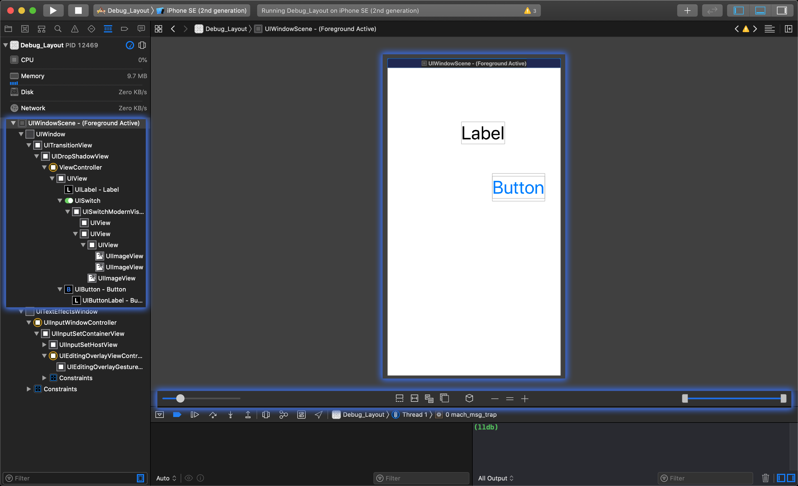Click Step into debug button
The height and width of the screenshot is (486, 798).
point(231,415)
